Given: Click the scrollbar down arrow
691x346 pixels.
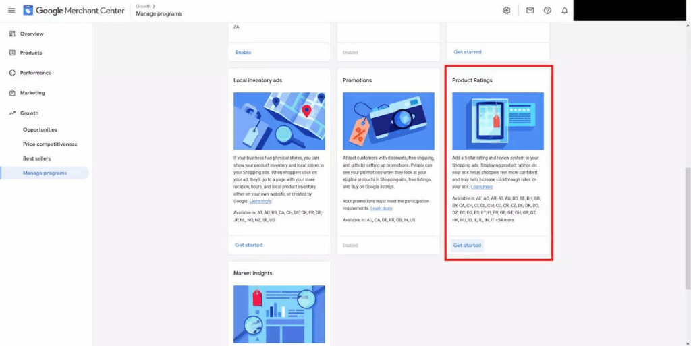Looking at the screenshot, I should [688, 343].
